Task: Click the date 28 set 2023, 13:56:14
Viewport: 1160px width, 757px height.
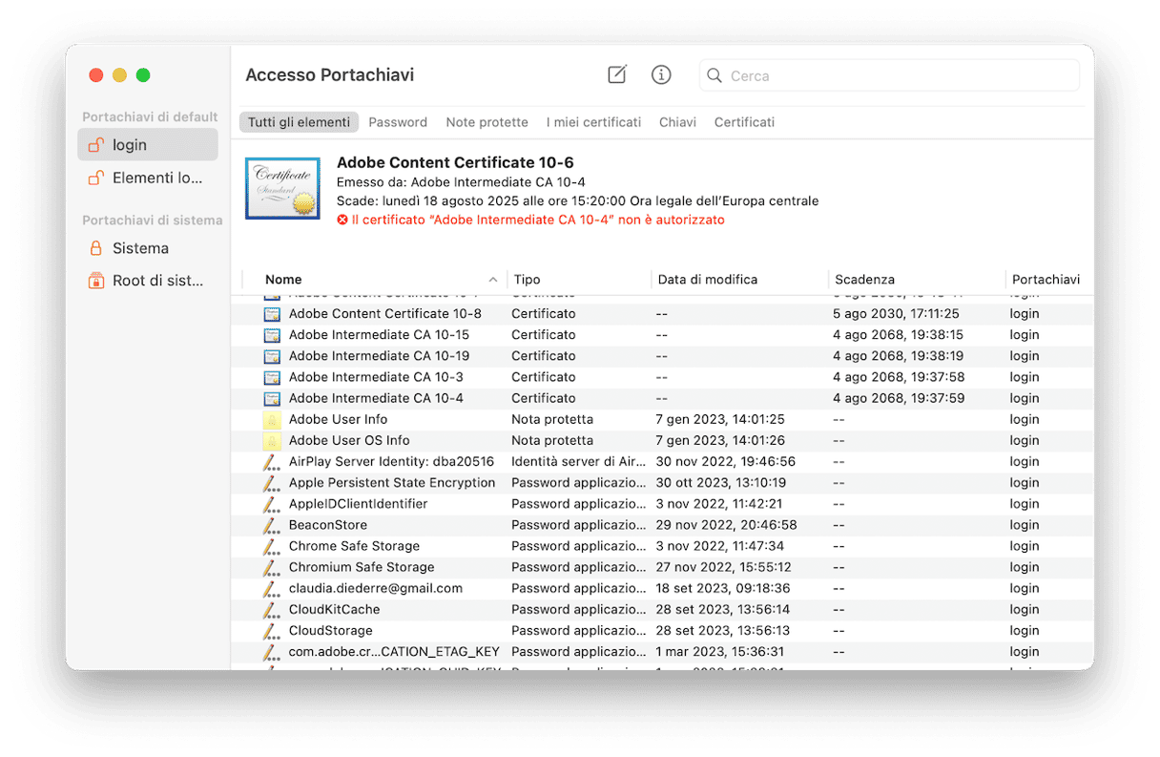Action: (x=722, y=609)
